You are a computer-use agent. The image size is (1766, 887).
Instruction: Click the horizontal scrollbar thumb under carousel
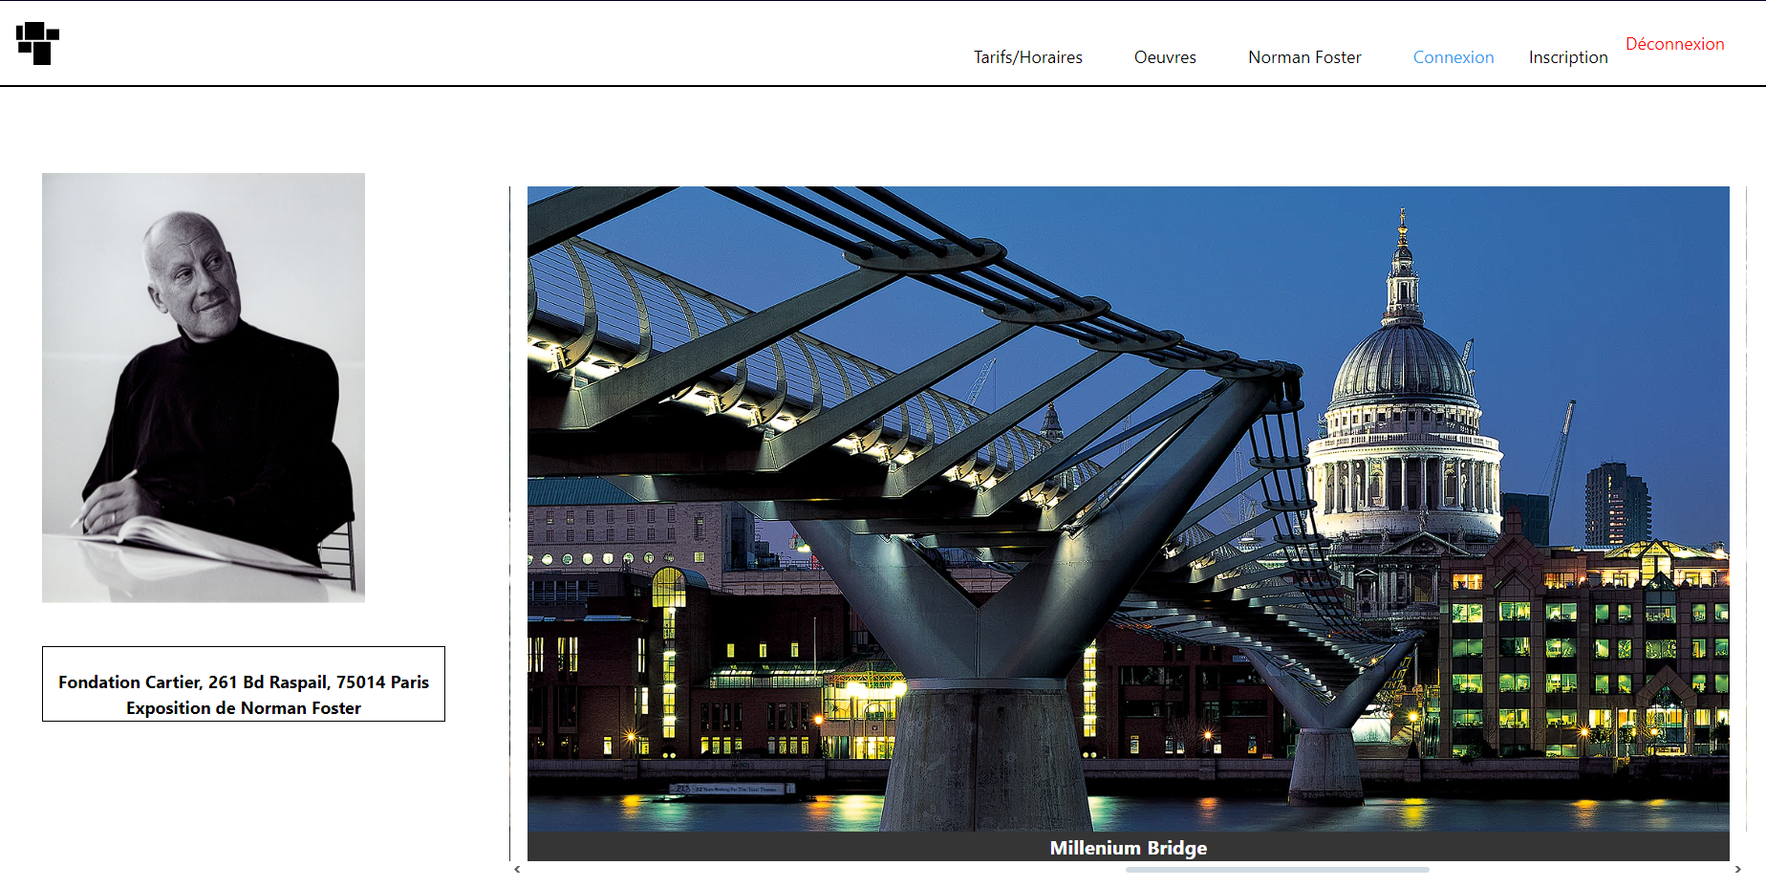pyautogui.click(x=1277, y=870)
